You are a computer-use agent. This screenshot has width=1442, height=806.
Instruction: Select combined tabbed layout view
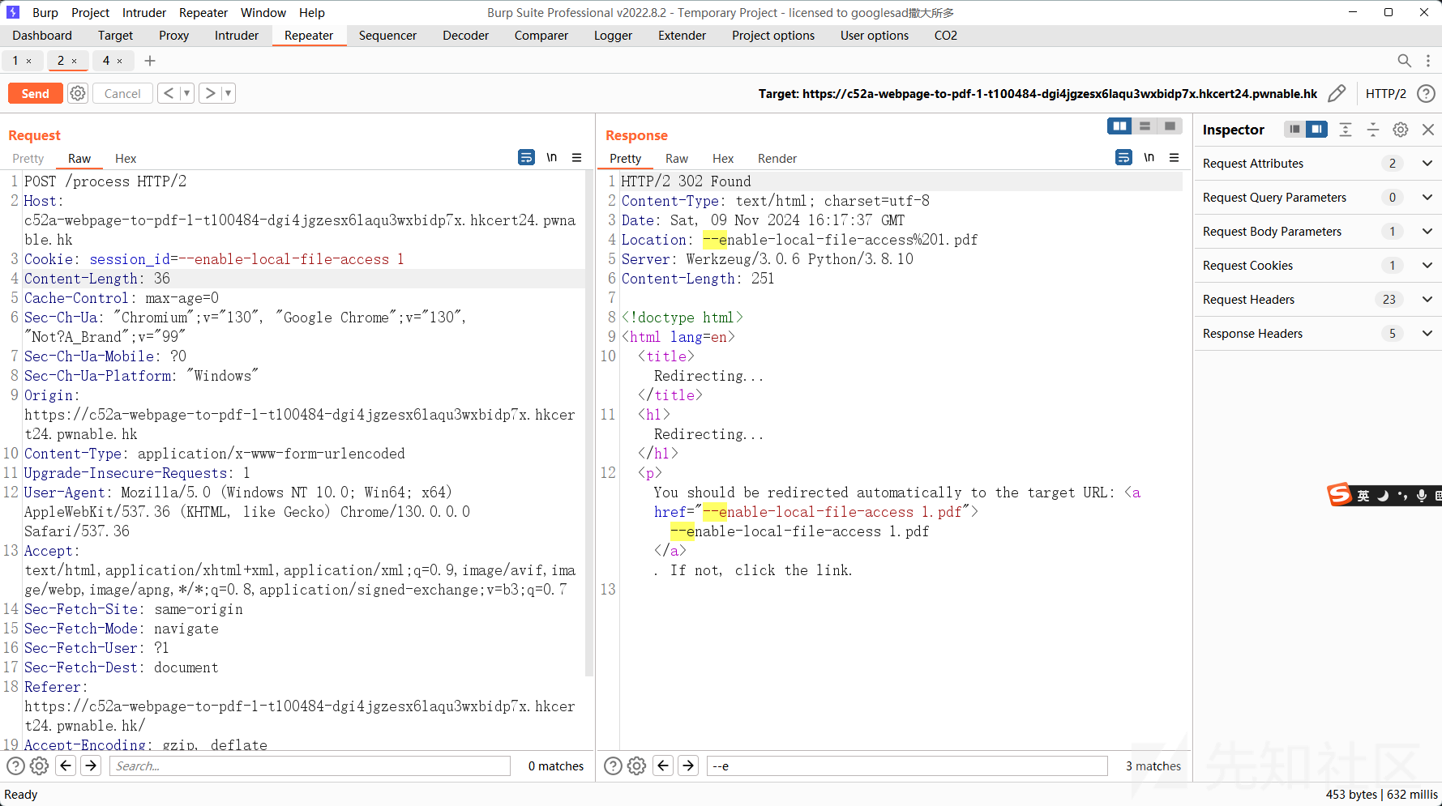[x=1170, y=126]
